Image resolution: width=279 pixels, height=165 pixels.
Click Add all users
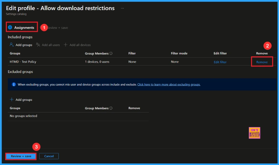(x=51, y=45)
